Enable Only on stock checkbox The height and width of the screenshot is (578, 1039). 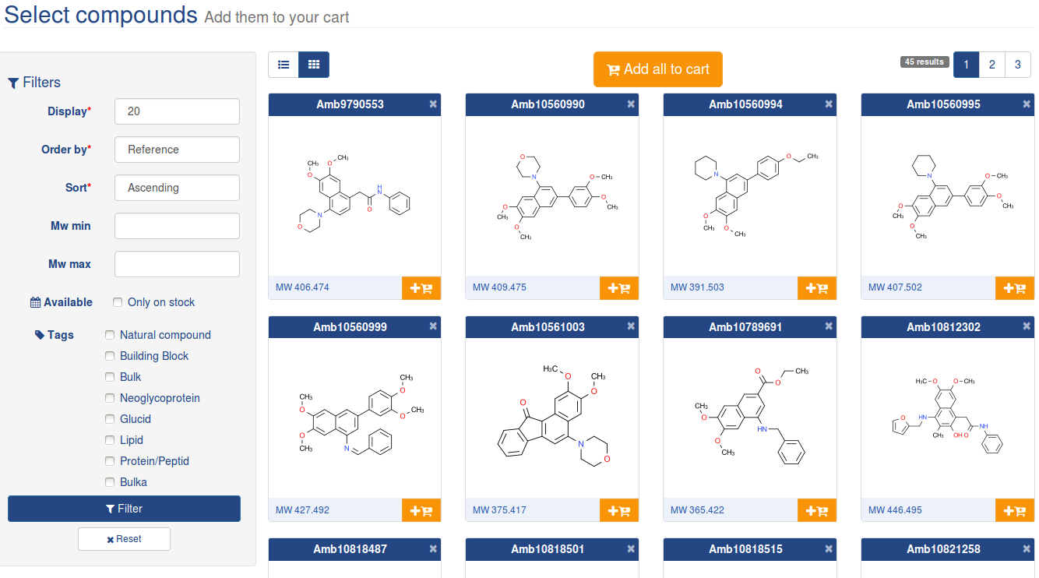pyautogui.click(x=118, y=302)
